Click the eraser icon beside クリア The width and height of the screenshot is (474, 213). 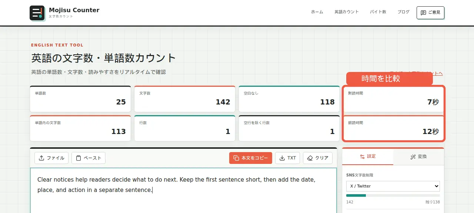click(310, 158)
